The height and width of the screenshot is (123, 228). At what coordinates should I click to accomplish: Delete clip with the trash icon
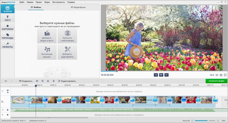coord(54,81)
